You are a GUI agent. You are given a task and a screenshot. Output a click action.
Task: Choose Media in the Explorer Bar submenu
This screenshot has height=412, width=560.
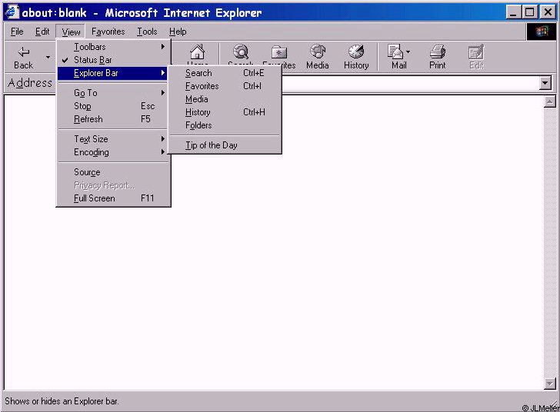[x=225, y=99]
